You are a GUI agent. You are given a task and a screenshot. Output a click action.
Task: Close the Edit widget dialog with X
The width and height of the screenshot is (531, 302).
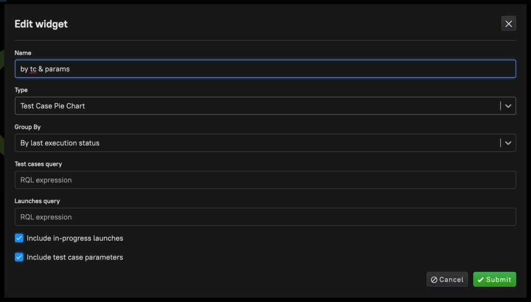point(508,23)
